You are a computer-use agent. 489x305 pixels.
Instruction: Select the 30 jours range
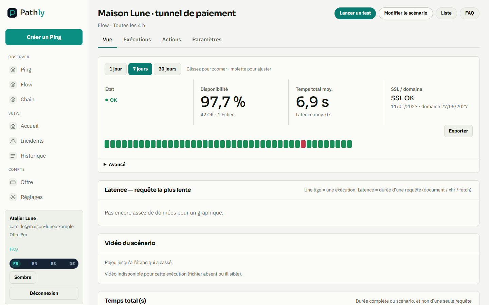point(167,69)
